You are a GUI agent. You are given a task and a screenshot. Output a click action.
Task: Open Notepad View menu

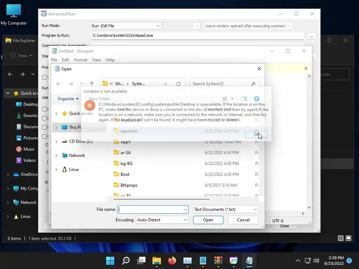[x=96, y=60]
